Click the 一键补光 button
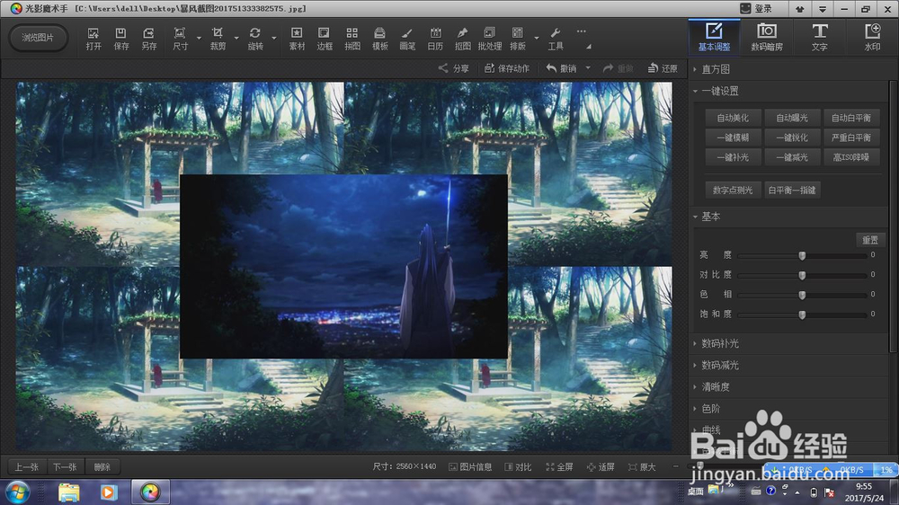 pos(733,157)
